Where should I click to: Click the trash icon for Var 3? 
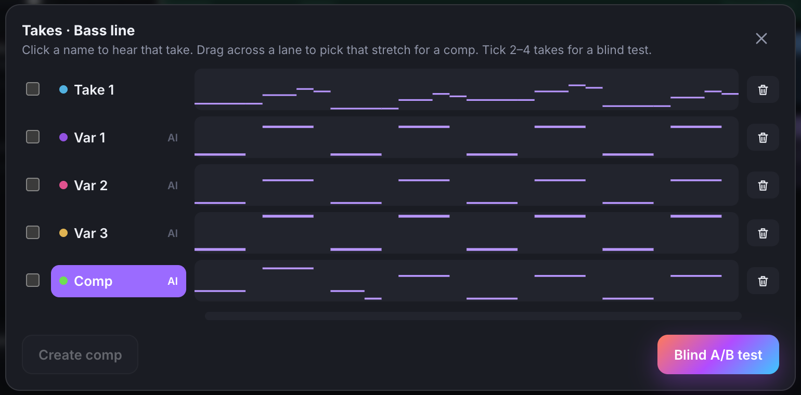point(763,233)
